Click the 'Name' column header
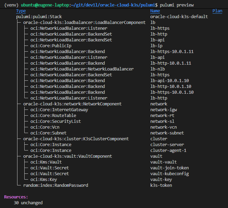Image resolution: width=228 pixels, height=208 pixels. tap(155, 11)
